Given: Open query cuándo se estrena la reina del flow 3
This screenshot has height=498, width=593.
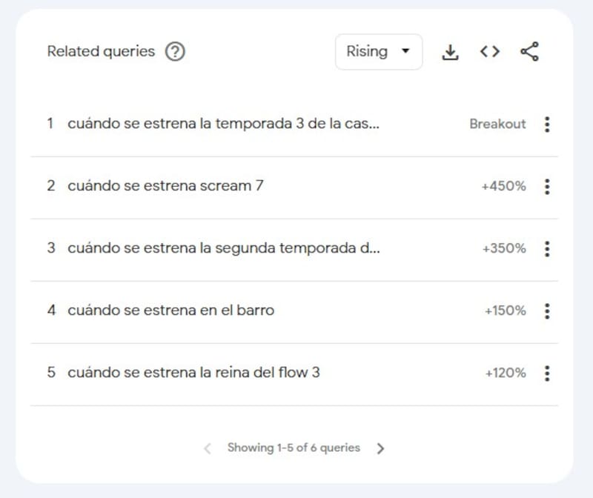Looking at the screenshot, I should point(193,373).
